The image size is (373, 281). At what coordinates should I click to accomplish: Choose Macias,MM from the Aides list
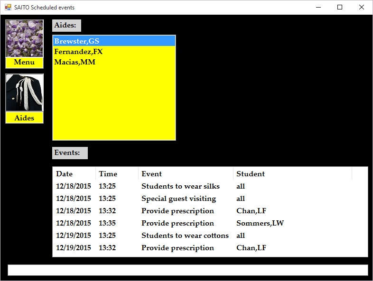click(x=75, y=62)
